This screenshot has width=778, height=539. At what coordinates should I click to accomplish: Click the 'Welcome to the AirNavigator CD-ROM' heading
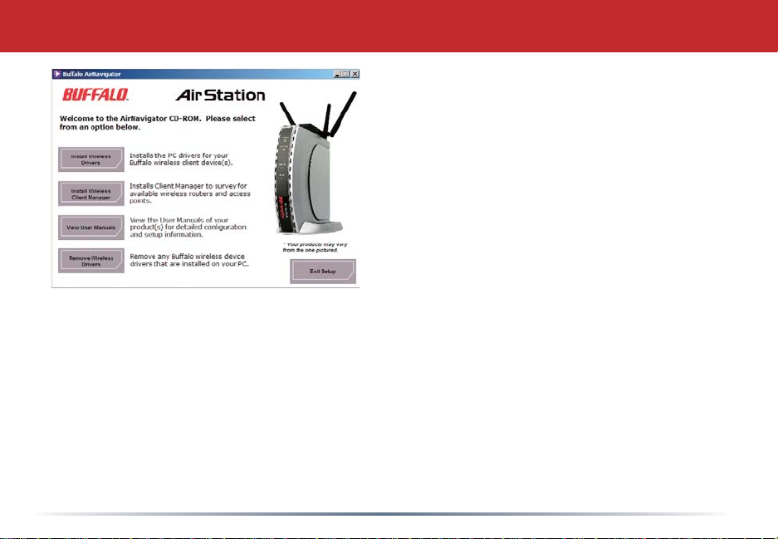[x=157, y=123]
